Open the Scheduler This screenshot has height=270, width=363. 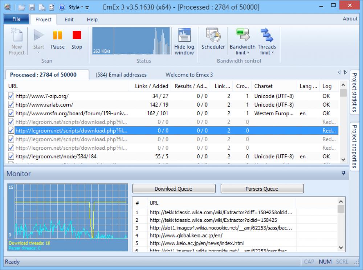(213, 40)
